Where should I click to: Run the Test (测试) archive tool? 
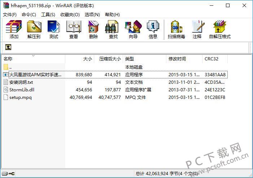54,29
